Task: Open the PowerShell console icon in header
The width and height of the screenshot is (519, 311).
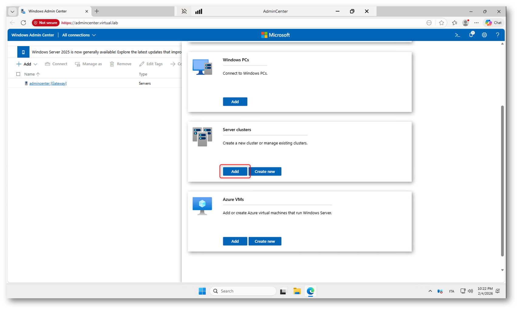Action: [457, 35]
